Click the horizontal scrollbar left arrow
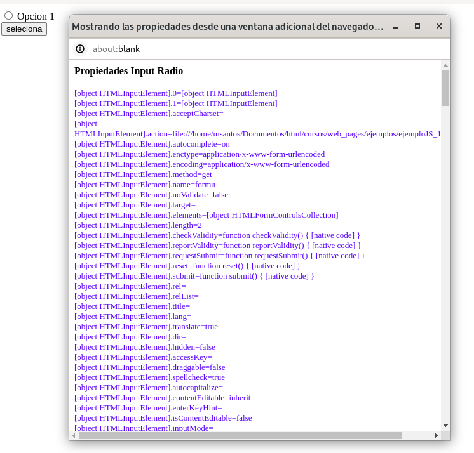Viewport: 474px width, 453px height. 74,435
